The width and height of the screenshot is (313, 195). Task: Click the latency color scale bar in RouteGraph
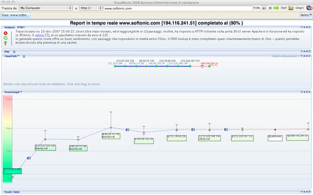tap(7, 139)
